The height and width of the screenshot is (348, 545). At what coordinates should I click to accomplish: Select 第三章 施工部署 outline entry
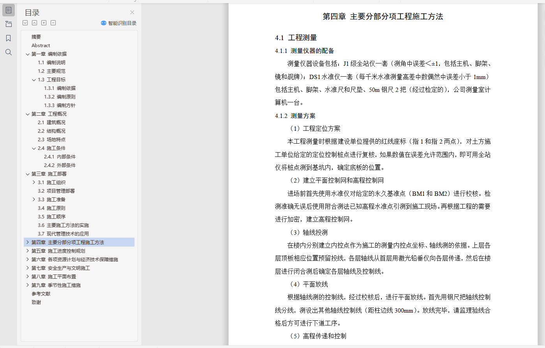tap(49, 174)
